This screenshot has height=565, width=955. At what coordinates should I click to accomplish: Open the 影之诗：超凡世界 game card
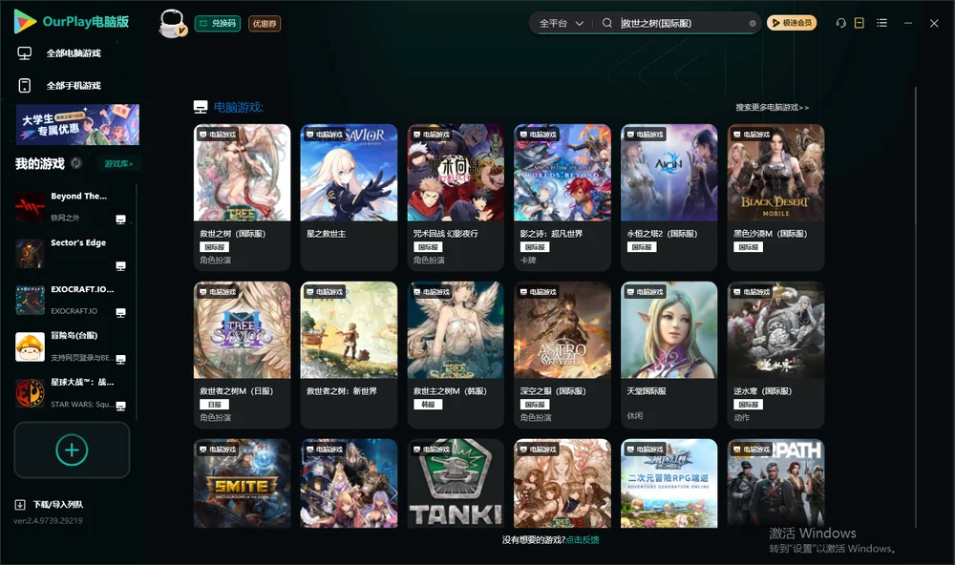click(562, 198)
